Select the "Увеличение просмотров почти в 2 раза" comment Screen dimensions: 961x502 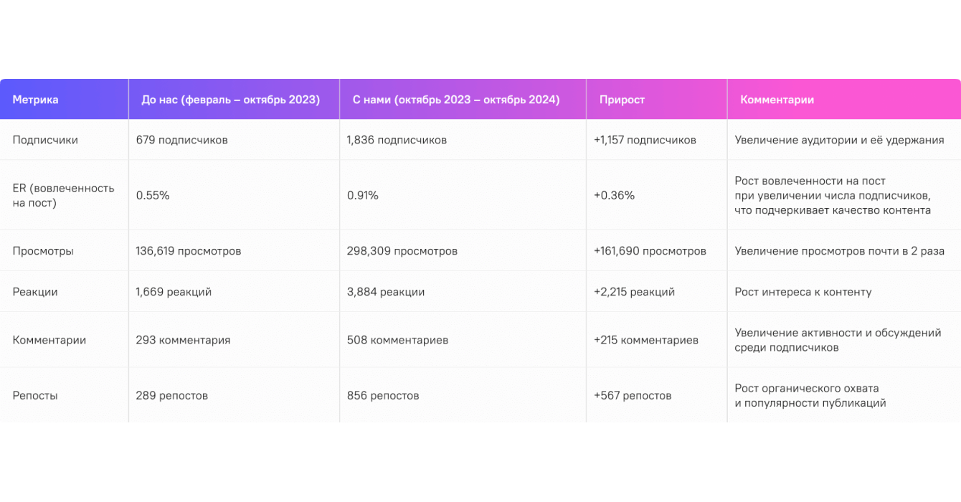pos(839,251)
